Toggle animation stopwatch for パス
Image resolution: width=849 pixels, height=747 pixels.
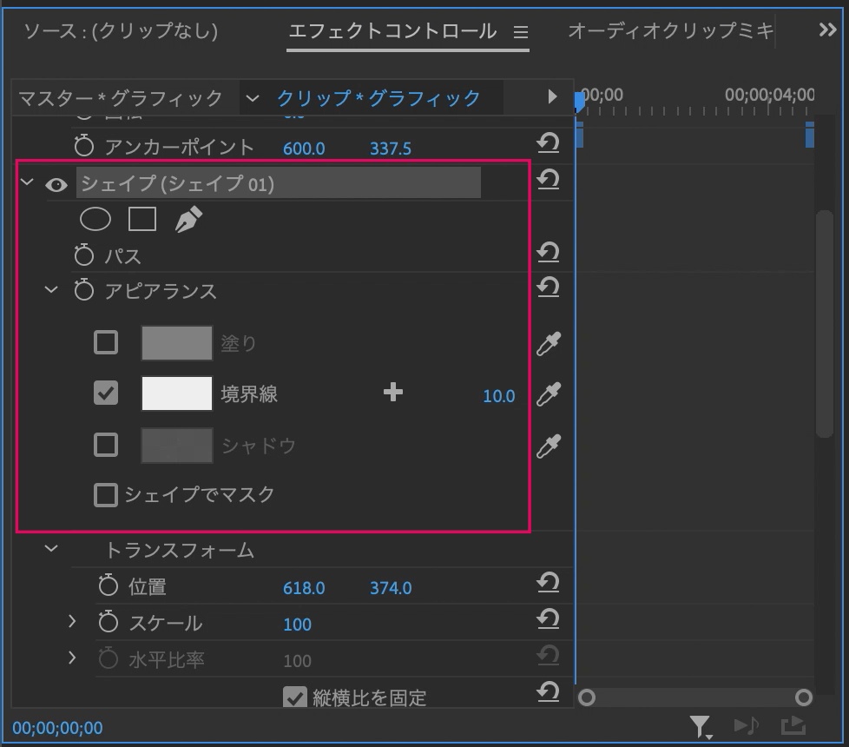(84, 255)
